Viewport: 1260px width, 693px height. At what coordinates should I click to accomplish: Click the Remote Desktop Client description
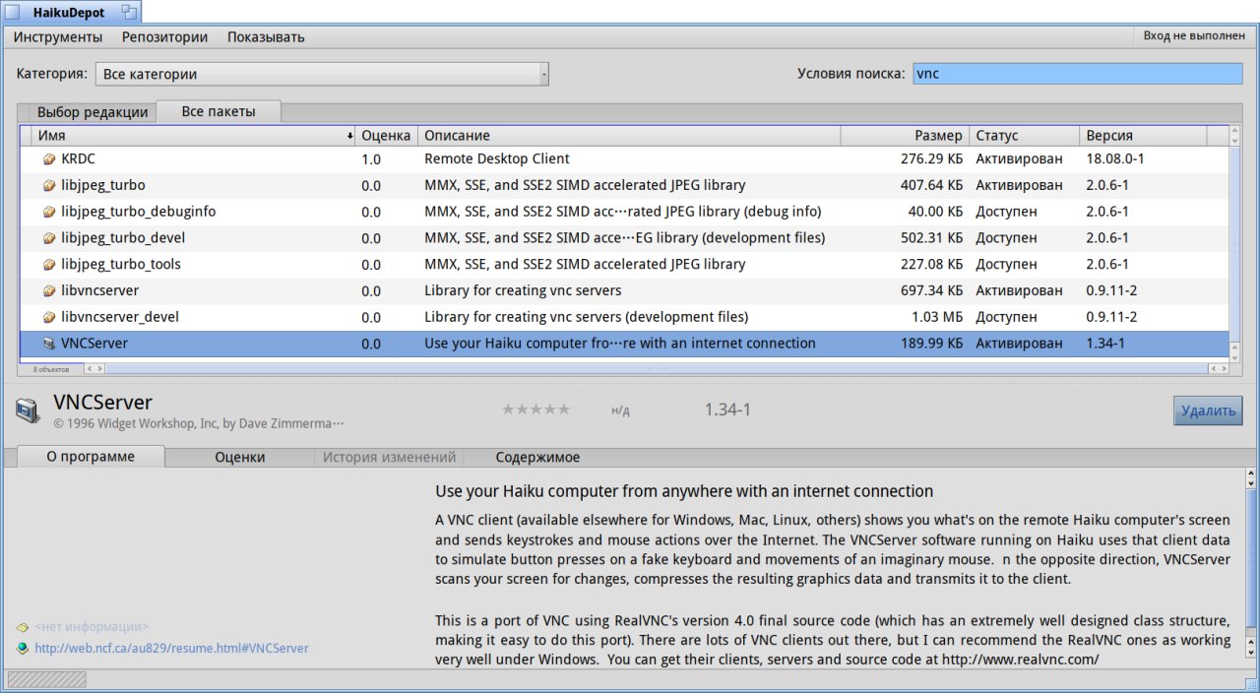point(497,158)
